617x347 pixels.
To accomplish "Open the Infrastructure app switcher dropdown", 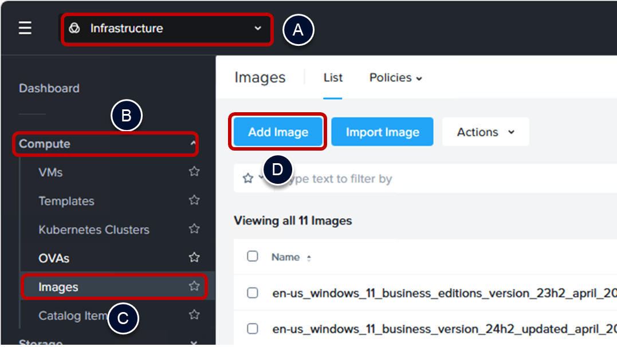I will pyautogui.click(x=165, y=29).
